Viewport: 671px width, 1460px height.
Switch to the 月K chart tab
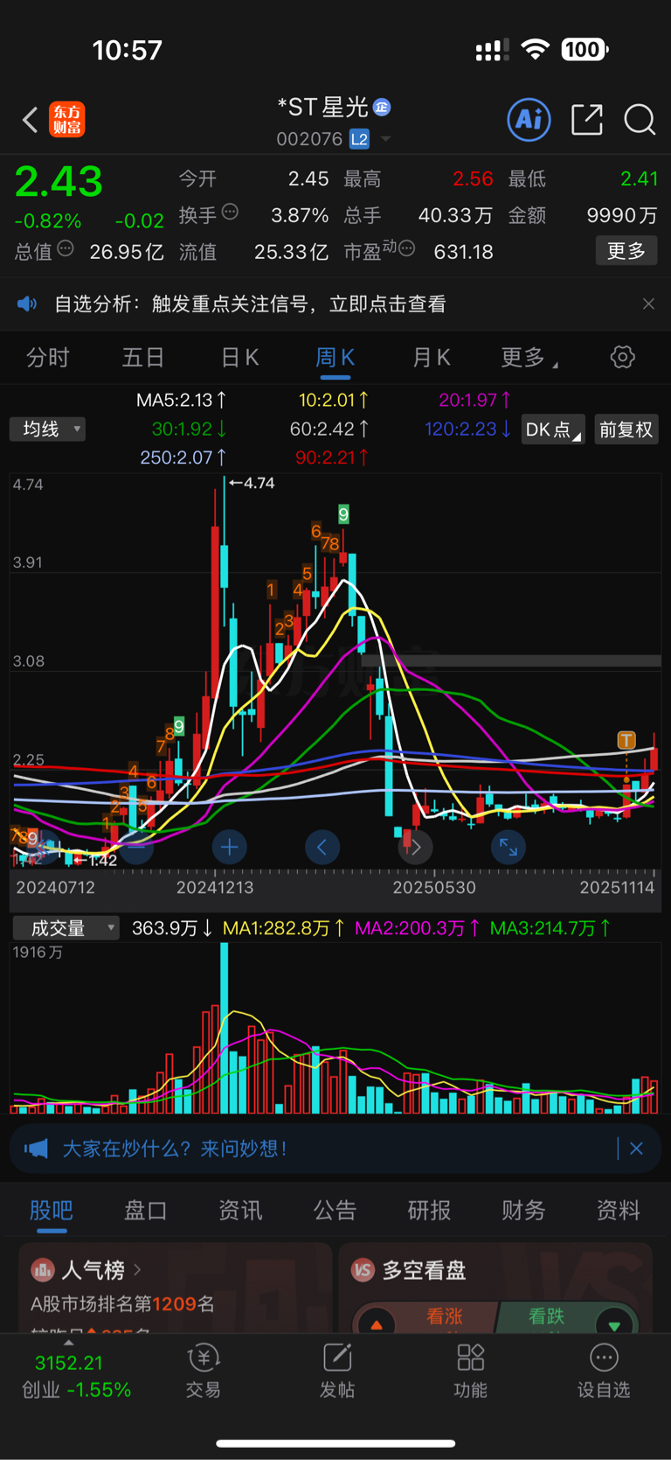431,357
